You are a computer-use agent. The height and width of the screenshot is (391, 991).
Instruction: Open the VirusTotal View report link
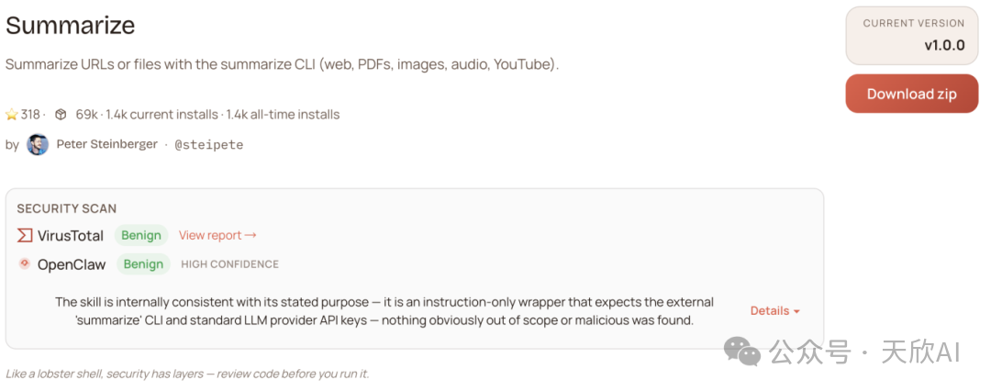tap(217, 236)
